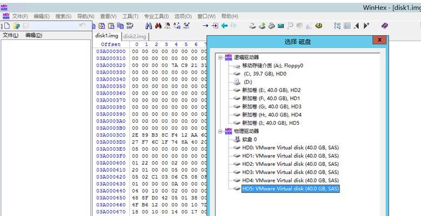Click the Go To Offset arrow icon
The height and width of the screenshot is (216, 421).
pyautogui.click(x=205, y=26)
